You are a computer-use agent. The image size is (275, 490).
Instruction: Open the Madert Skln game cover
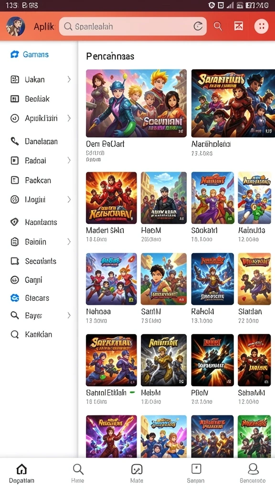pyautogui.click(x=111, y=198)
